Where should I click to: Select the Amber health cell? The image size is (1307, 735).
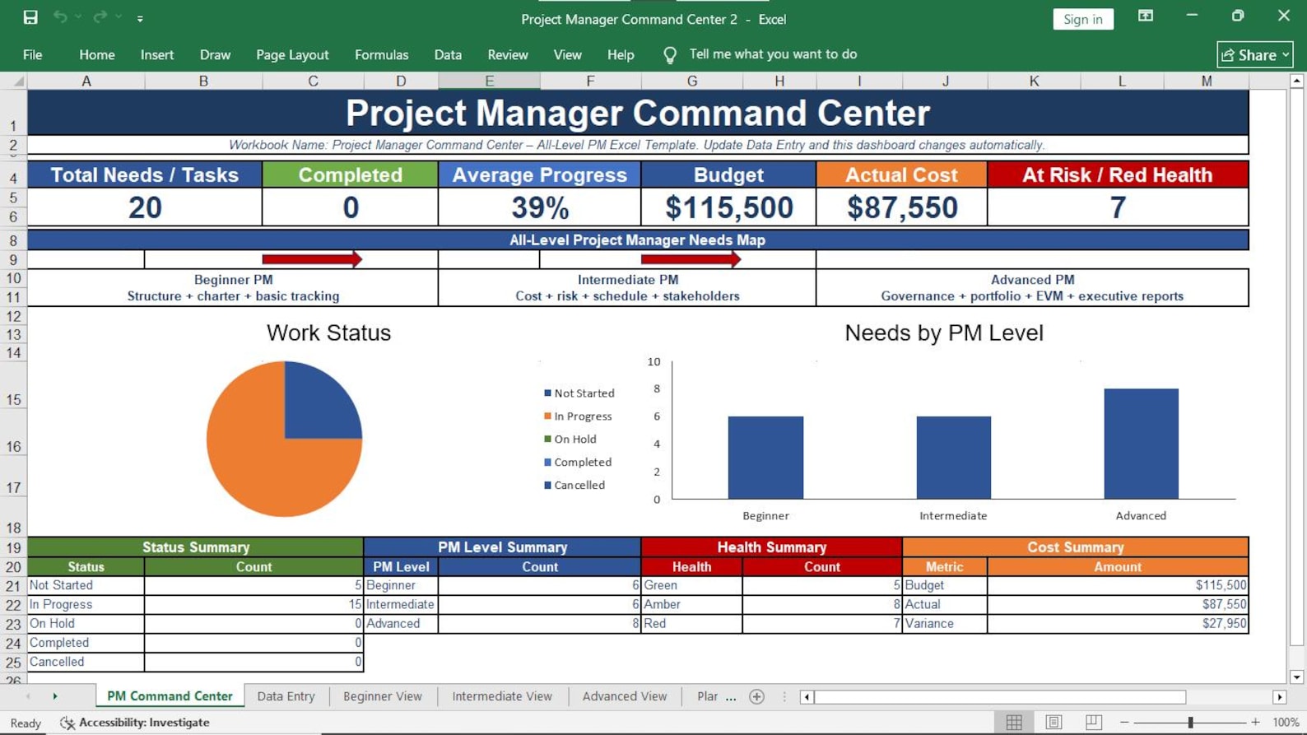point(691,605)
